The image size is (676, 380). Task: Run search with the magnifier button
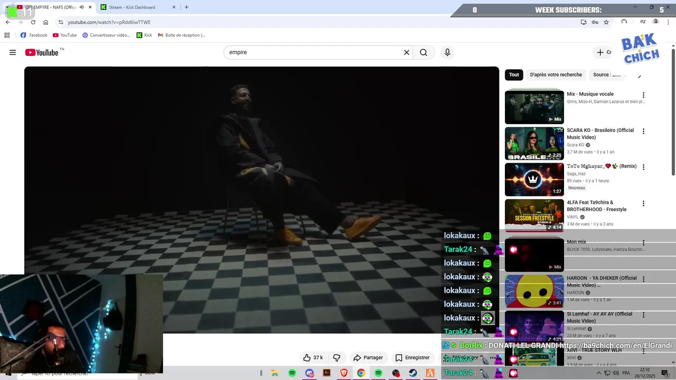click(424, 52)
